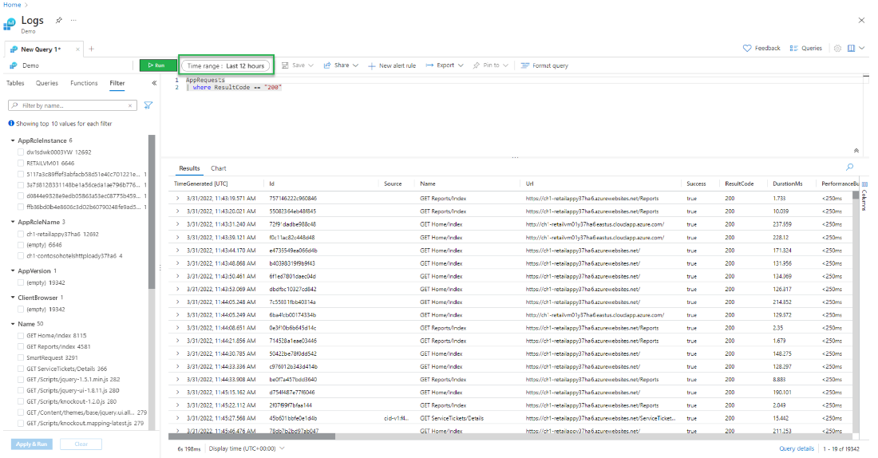Switch to the Chart tab
Screen dimensions: 878x458
(x=218, y=168)
